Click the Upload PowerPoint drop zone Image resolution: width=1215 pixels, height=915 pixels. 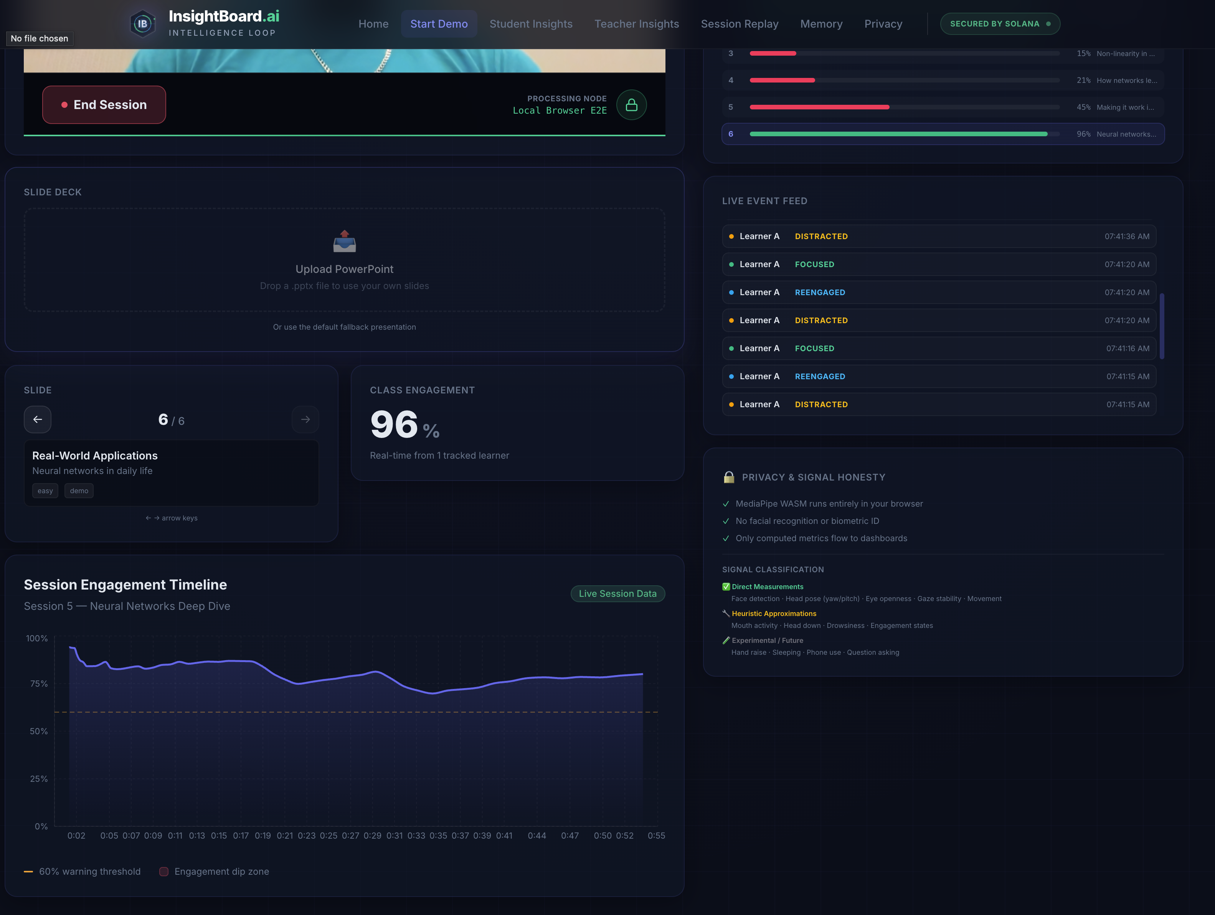[x=344, y=260]
